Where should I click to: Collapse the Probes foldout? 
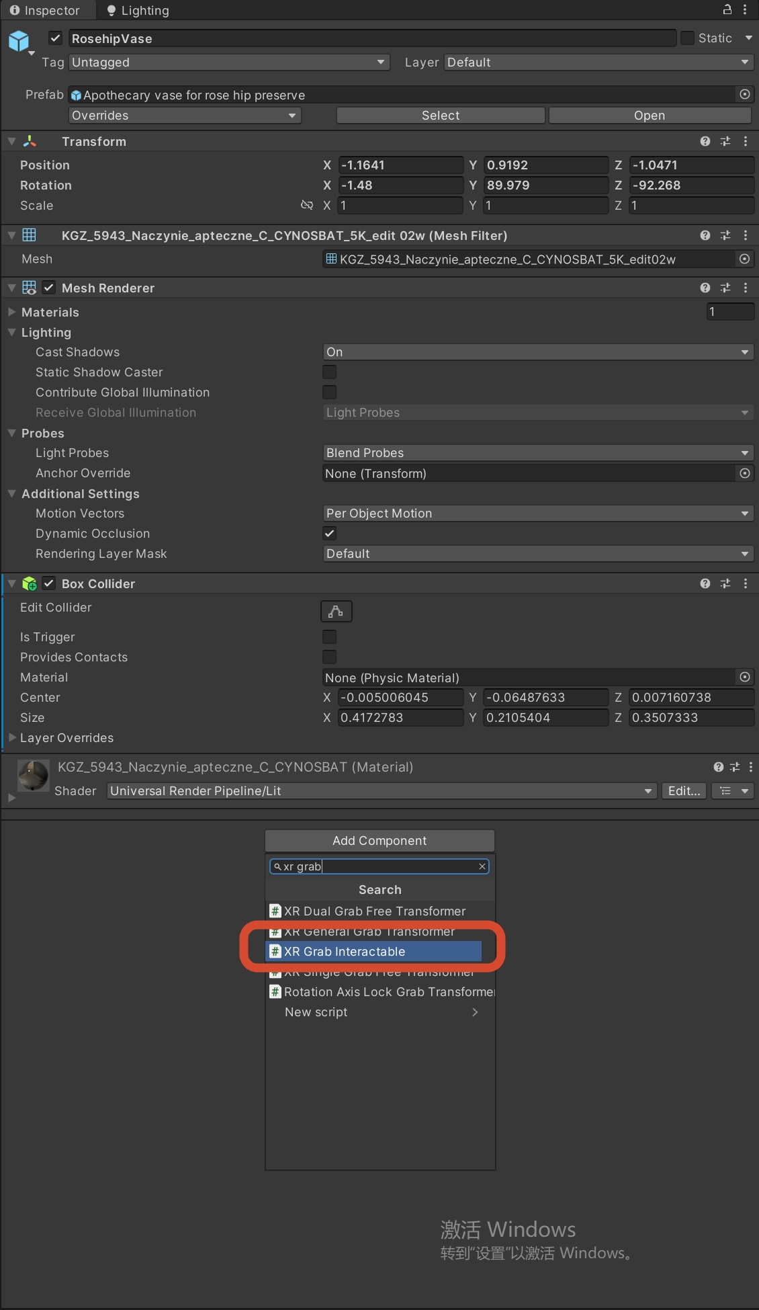[12, 433]
